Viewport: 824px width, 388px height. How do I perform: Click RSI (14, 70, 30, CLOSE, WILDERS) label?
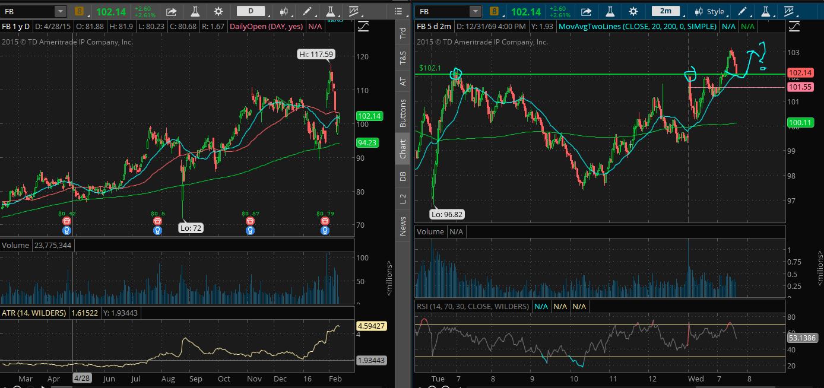pos(473,306)
